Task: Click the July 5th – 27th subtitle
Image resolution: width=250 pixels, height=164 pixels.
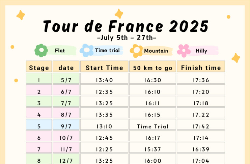Action: tap(126, 37)
